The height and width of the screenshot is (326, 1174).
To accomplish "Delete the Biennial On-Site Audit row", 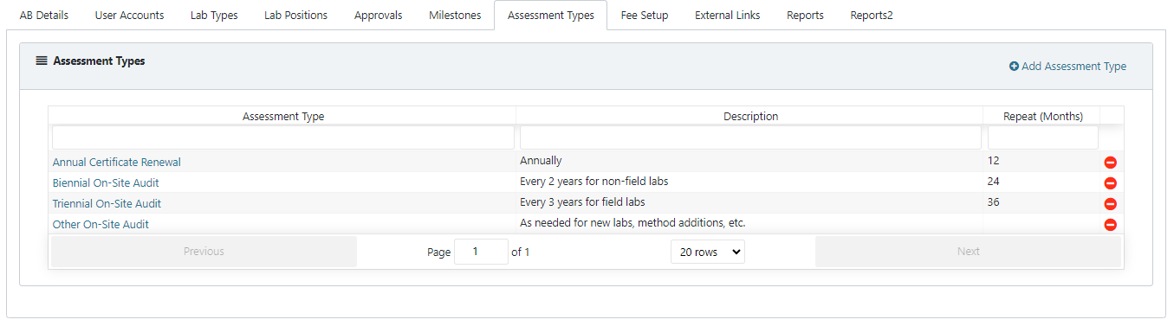I will pos(1110,182).
